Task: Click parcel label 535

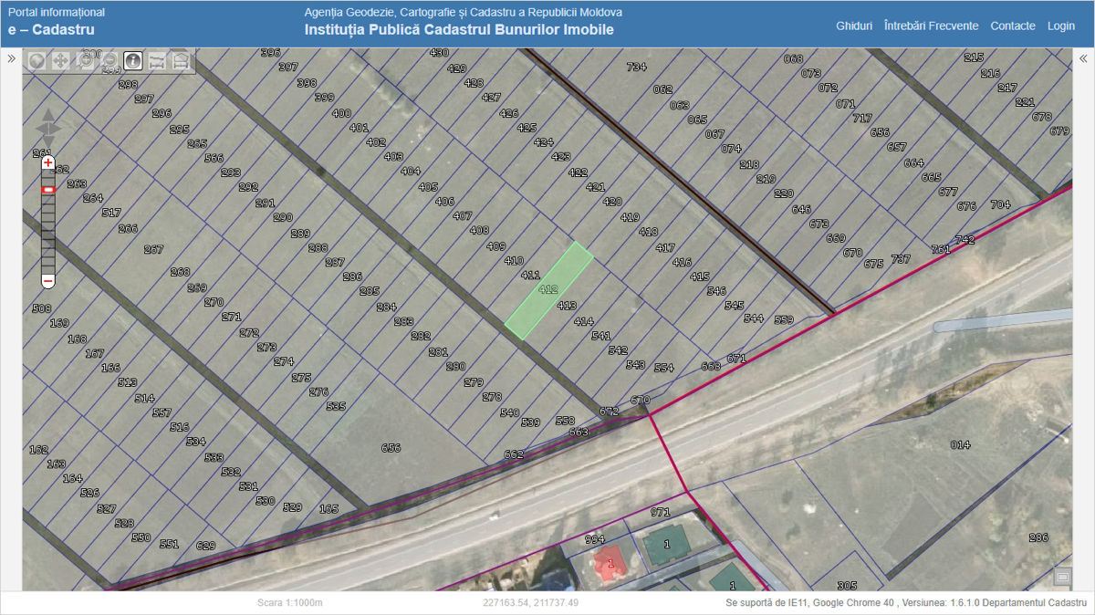Action: click(x=336, y=407)
